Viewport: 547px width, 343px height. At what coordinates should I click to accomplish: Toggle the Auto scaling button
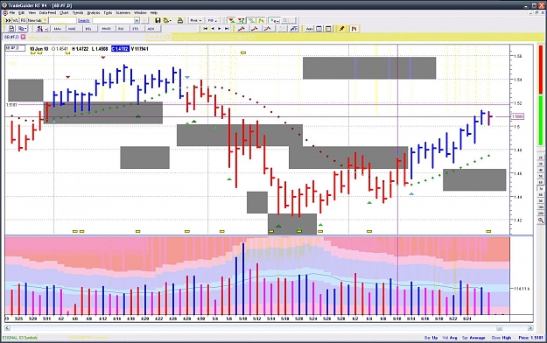pos(309,29)
